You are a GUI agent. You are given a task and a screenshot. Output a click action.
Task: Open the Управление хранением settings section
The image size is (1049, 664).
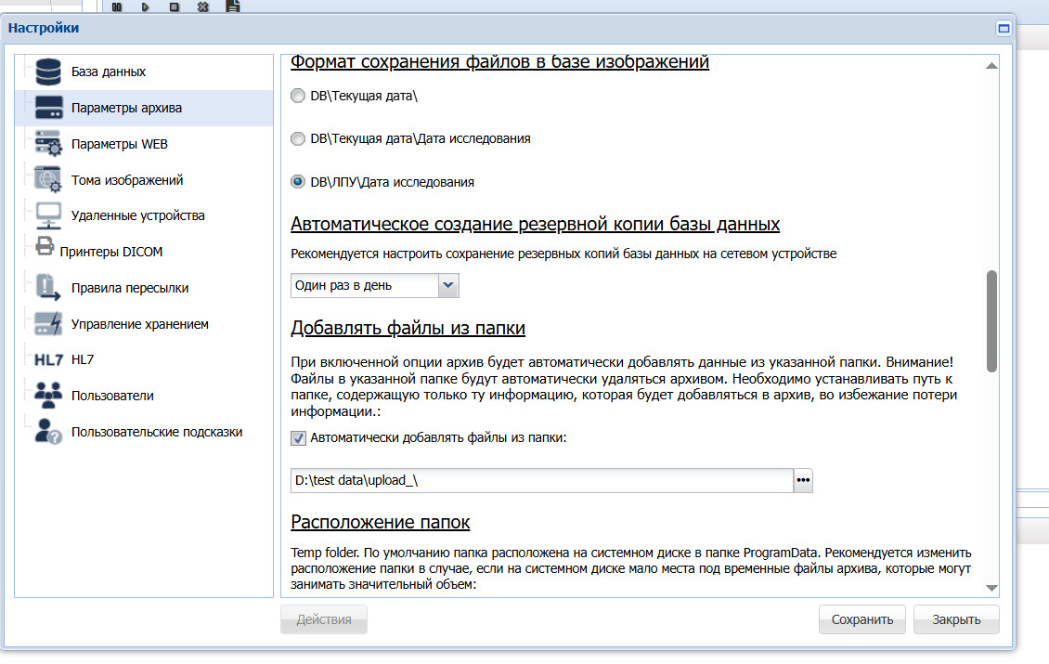pyautogui.click(x=140, y=324)
